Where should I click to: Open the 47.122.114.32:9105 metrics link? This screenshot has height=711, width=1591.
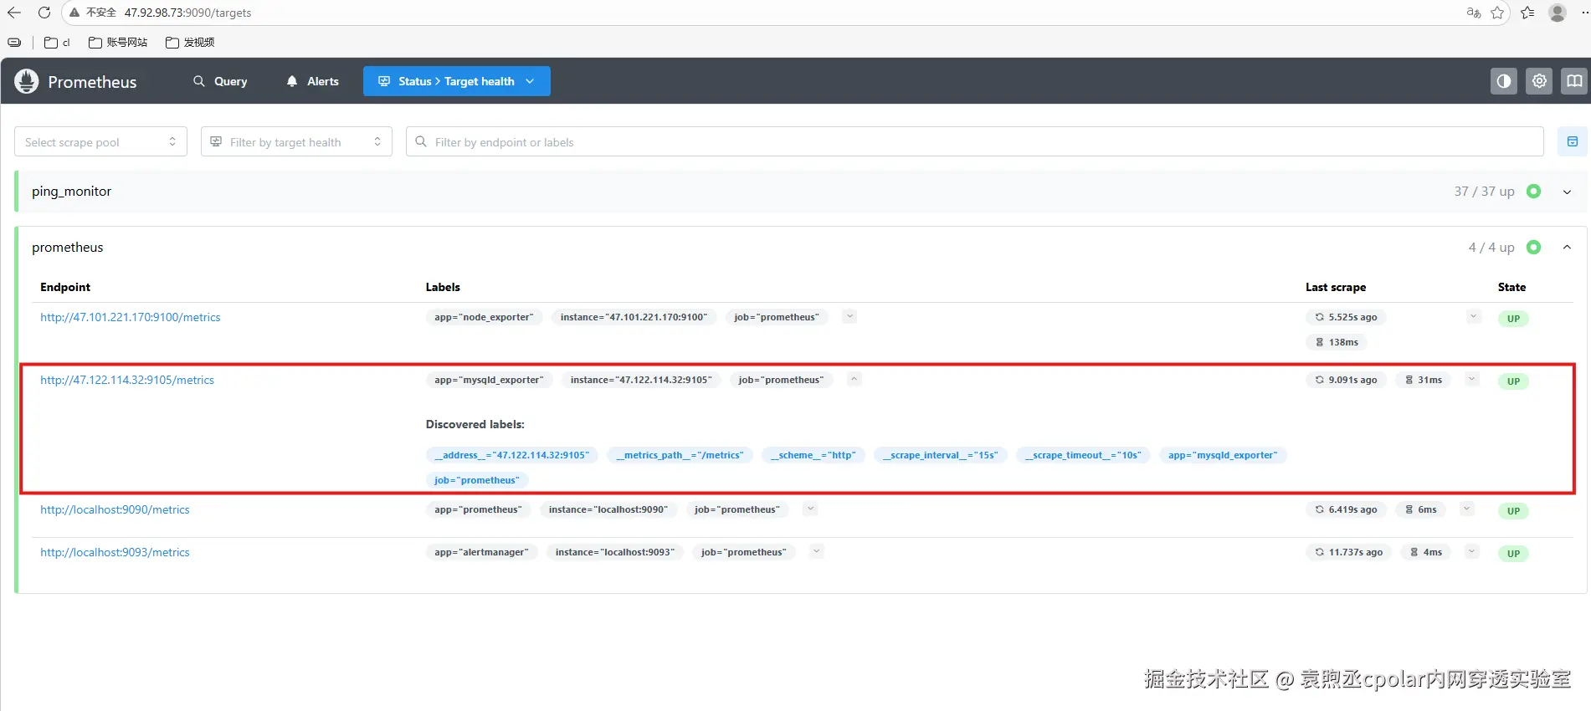[x=127, y=380]
